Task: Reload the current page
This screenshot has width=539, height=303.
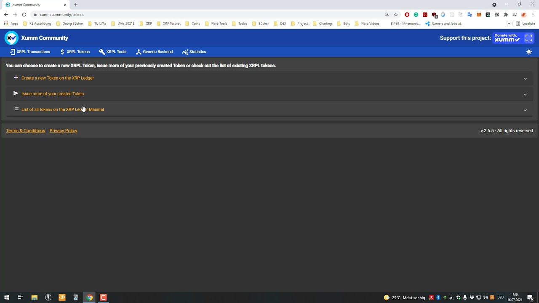Action: [x=24, y=15]
